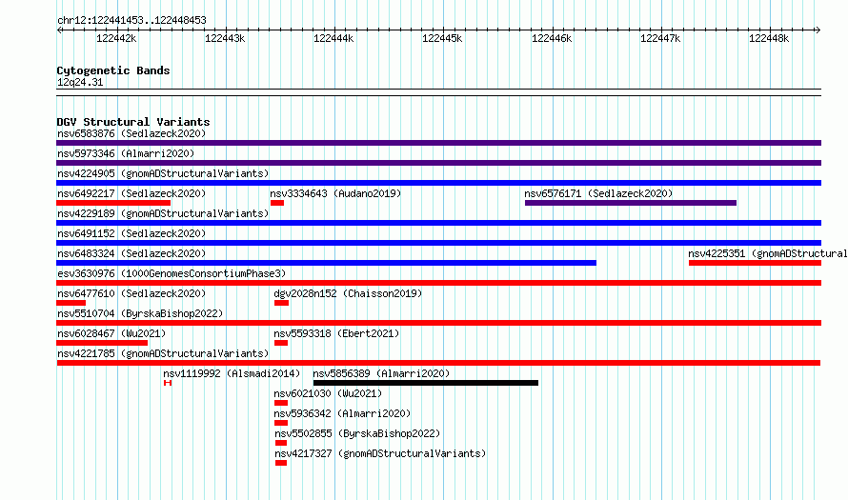848x500 pixels.
Task: Click the purple bar under nsv5973346
Action: pyautogui.click(x=438, y=163)
